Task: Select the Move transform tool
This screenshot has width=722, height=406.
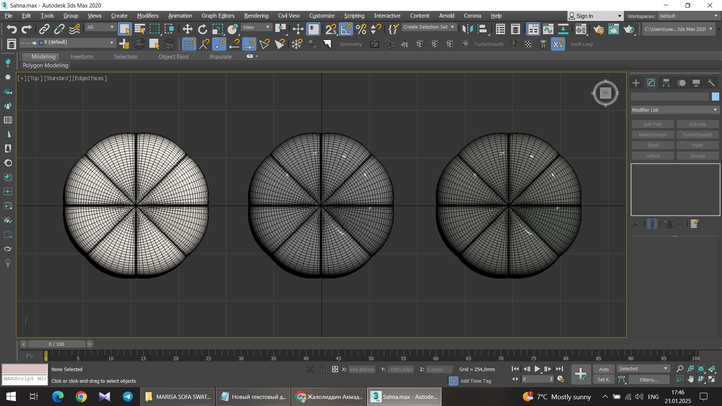Action: point(187,29)
